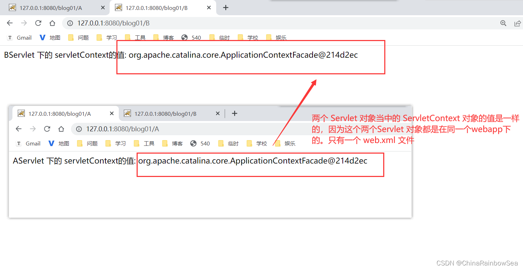
Task: Open a new tab in lower window
Action: click(235, 113)
